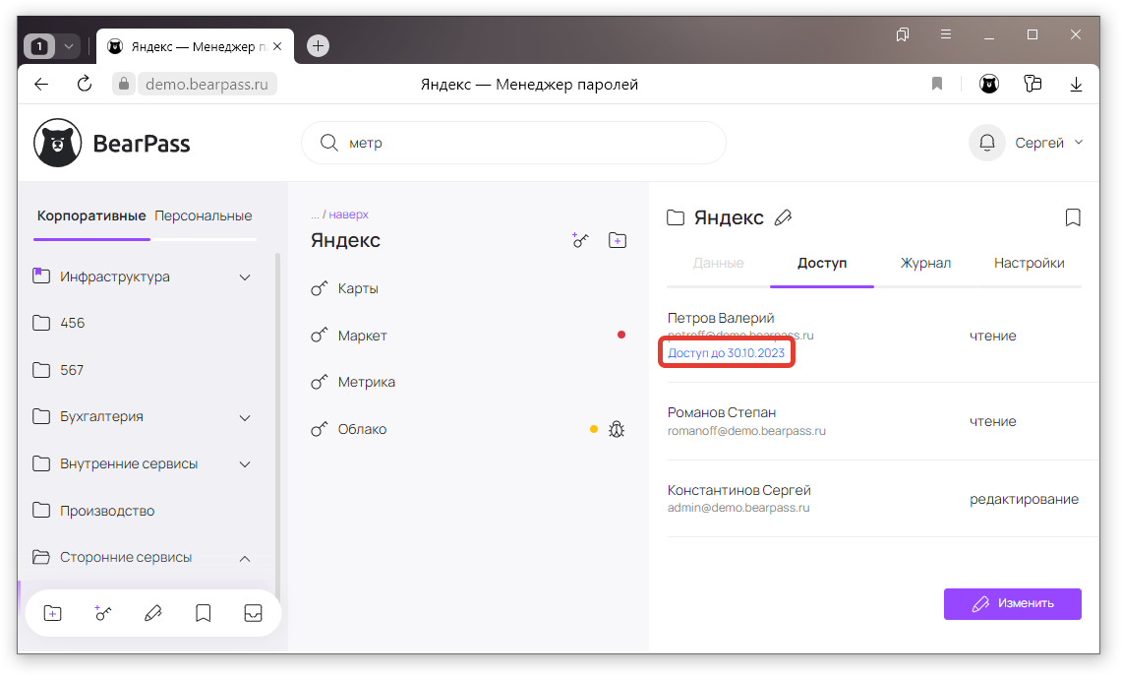
Task: Click the add subfolder icon beside Яндекс title
Action: 618,240
